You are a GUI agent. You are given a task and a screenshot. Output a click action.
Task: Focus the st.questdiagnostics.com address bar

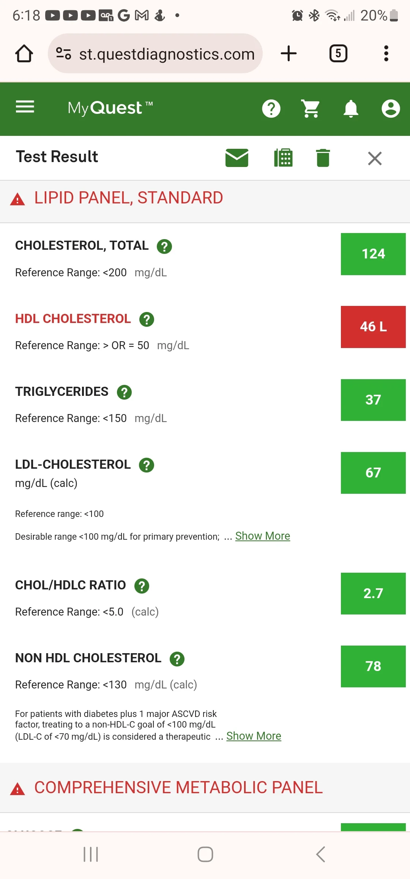[155, 54]
